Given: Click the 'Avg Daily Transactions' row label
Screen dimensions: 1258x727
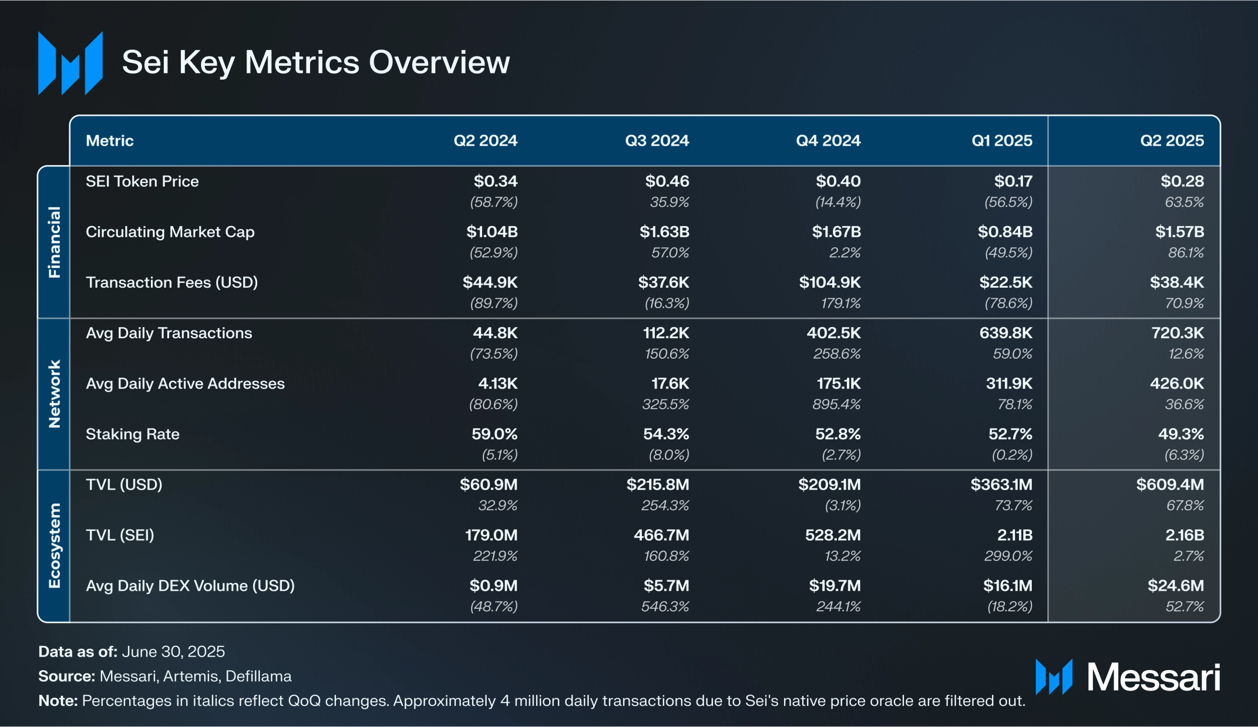Looking at the screenshot, I should 169,333.
